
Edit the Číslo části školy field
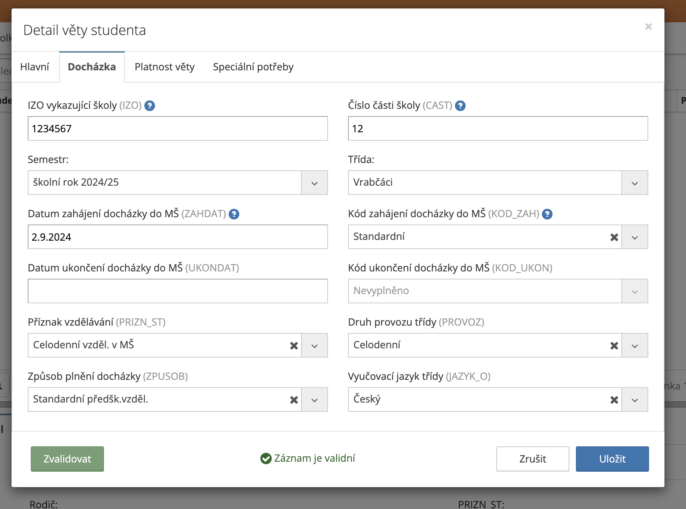coord(498,128)
